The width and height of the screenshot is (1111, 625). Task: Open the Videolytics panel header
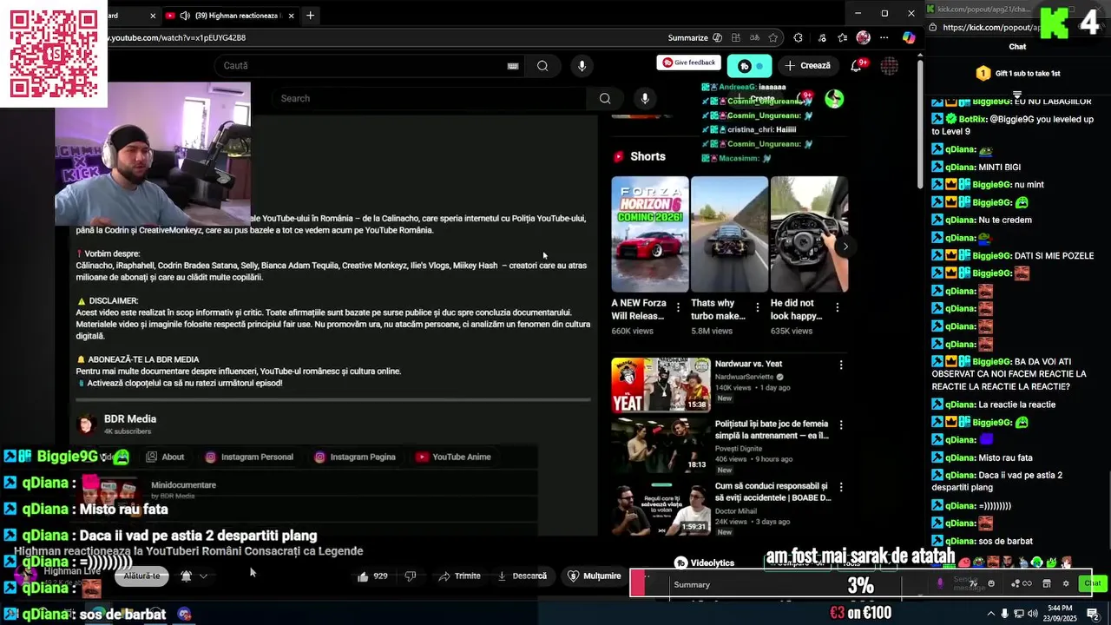pos(705,563)
